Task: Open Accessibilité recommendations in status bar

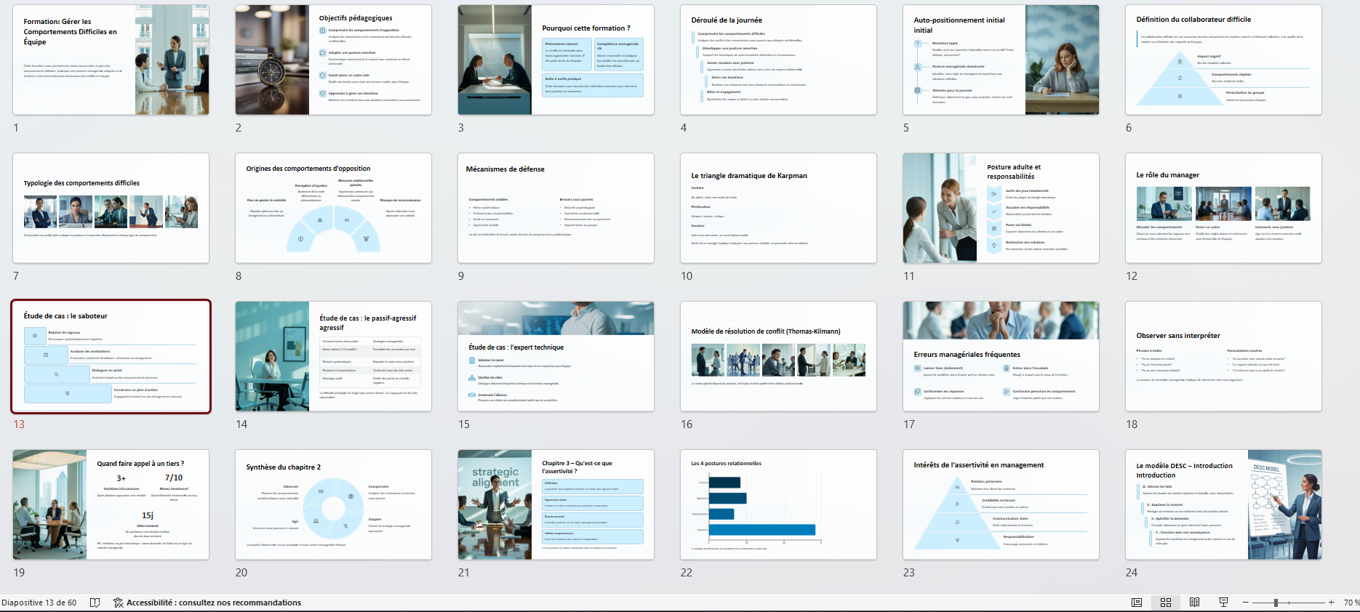Action: [x=207, y=603]
